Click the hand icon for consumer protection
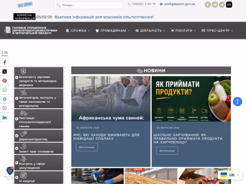The height and width of the screenshot is (184, 246). coord(24,146)
